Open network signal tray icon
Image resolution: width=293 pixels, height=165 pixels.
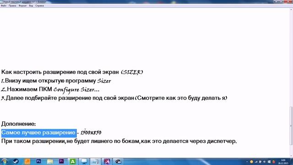coord(256,162)
